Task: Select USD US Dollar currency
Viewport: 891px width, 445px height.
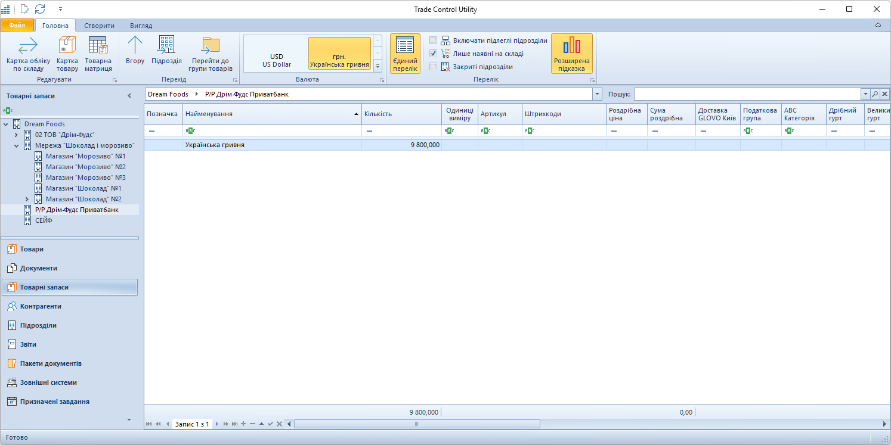Action: [277, 60]
